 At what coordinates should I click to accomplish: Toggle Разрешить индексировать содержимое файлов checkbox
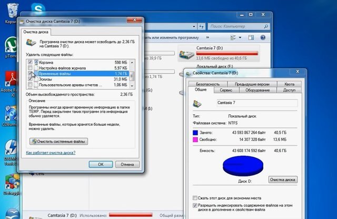pos(195,205)
